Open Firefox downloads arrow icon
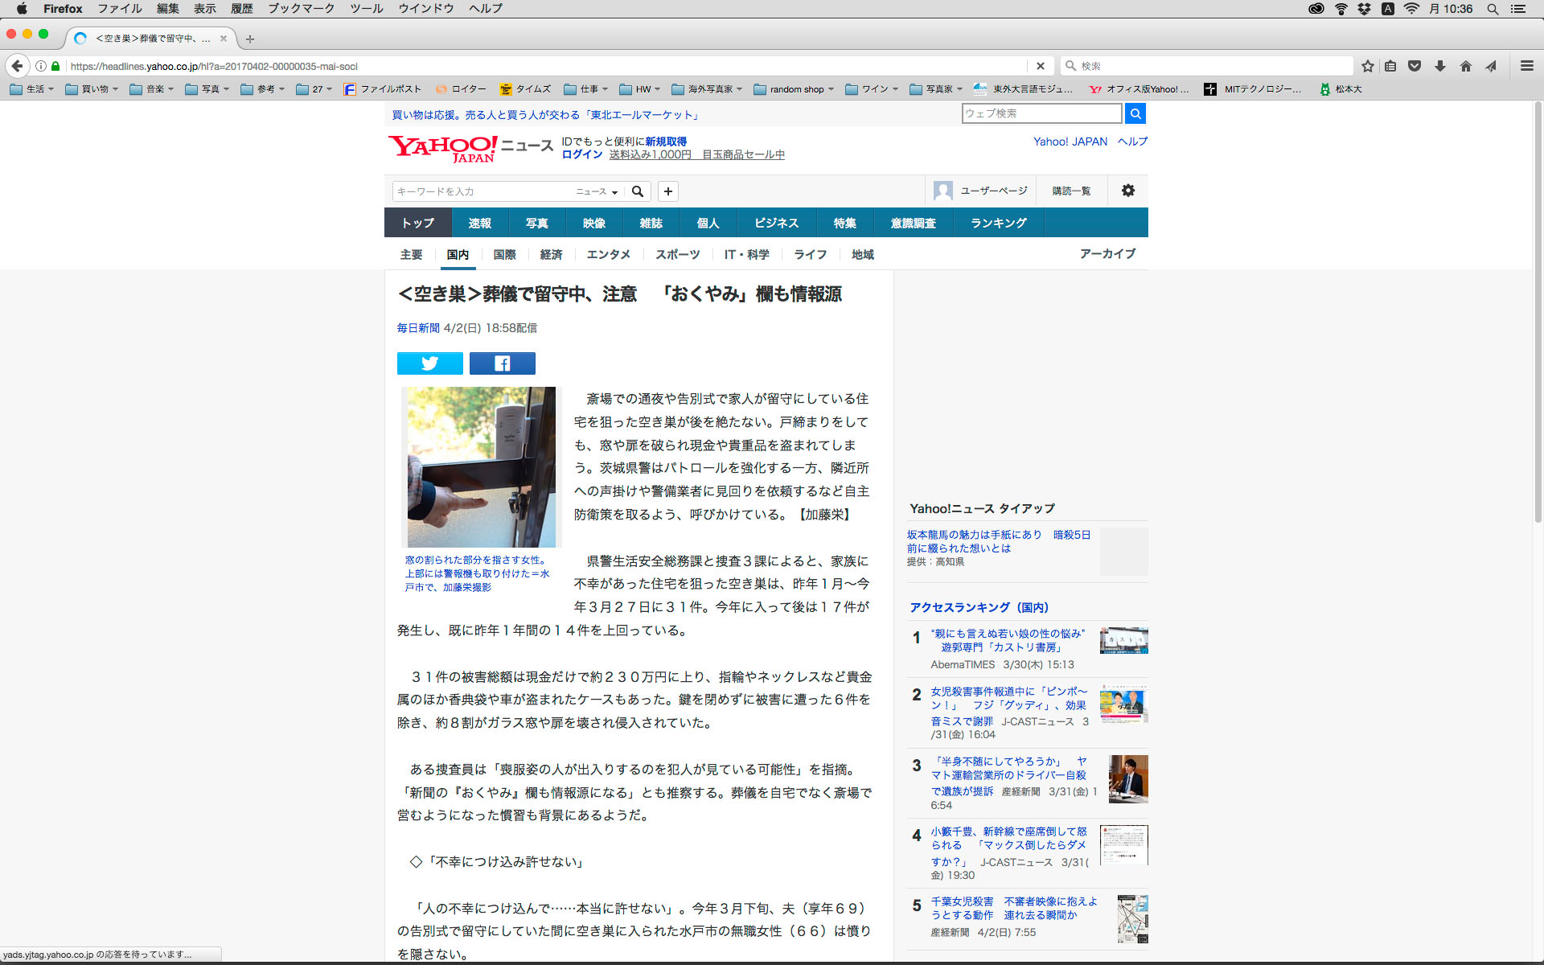The image size is (1544, 965). (x=1440, y=66)
